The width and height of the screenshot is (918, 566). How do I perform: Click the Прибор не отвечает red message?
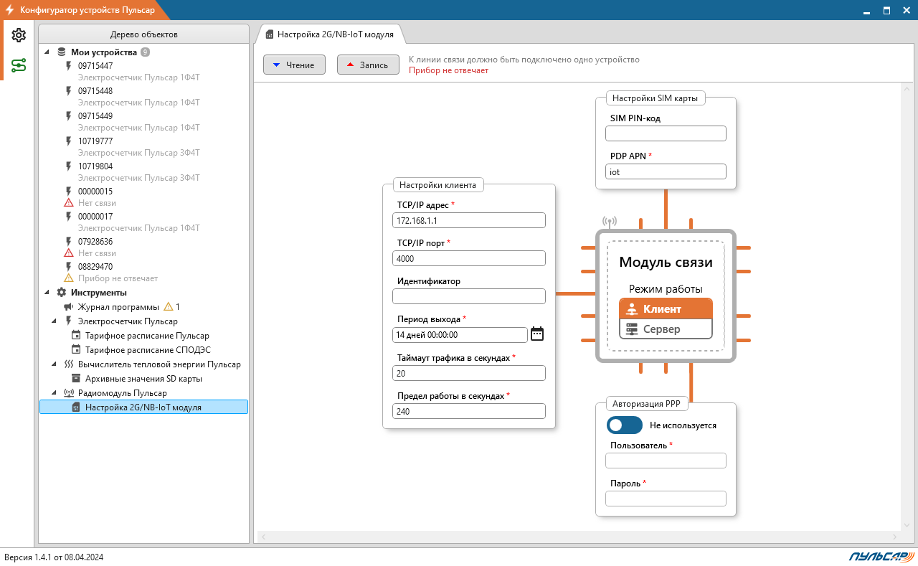click(448, 70)
